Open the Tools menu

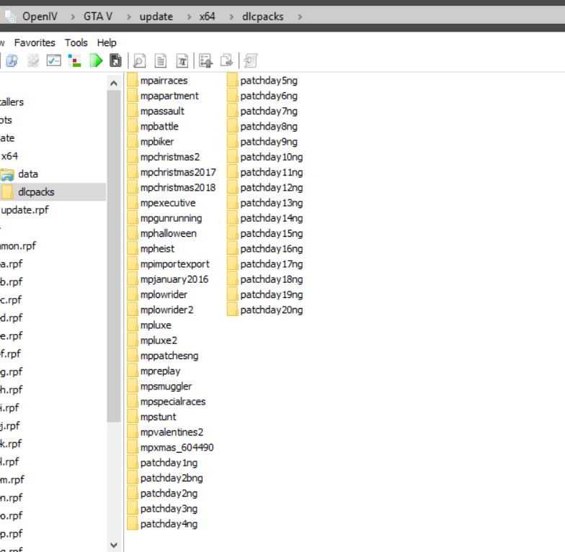pyautogui.click(x=76, y=43)
